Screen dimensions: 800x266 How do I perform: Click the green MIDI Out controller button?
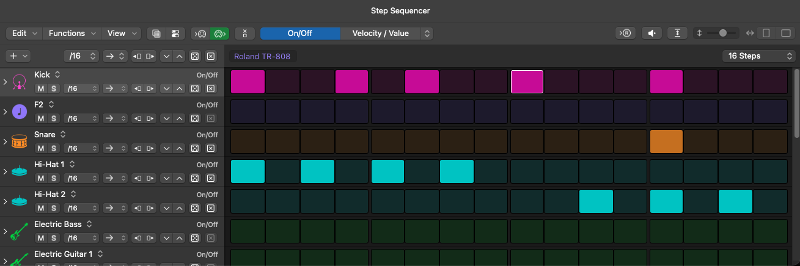pyautogui.click(x=219, y=34)
